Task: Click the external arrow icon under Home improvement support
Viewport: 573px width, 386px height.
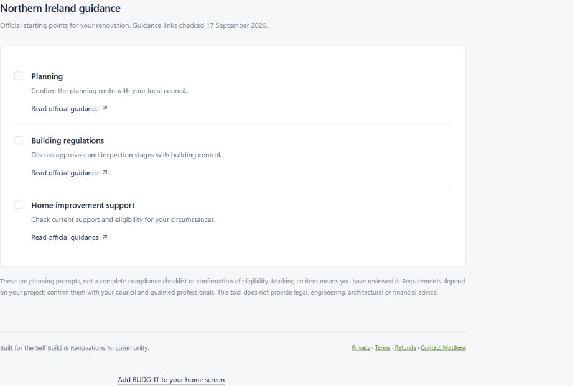Action: coord(105,237)
